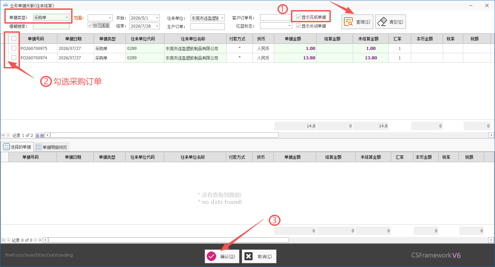Jump to first record in lower grid navigator
Image resolution: width=495 pixels, height=267 pixels.
tap(3, 240)
